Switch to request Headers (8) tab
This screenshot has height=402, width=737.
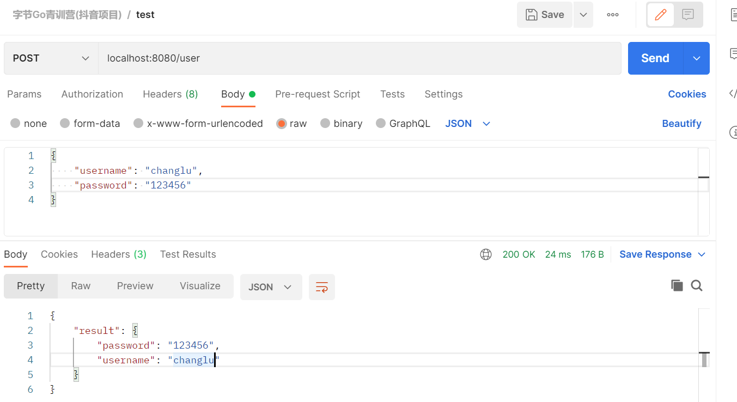pos(170,94)
